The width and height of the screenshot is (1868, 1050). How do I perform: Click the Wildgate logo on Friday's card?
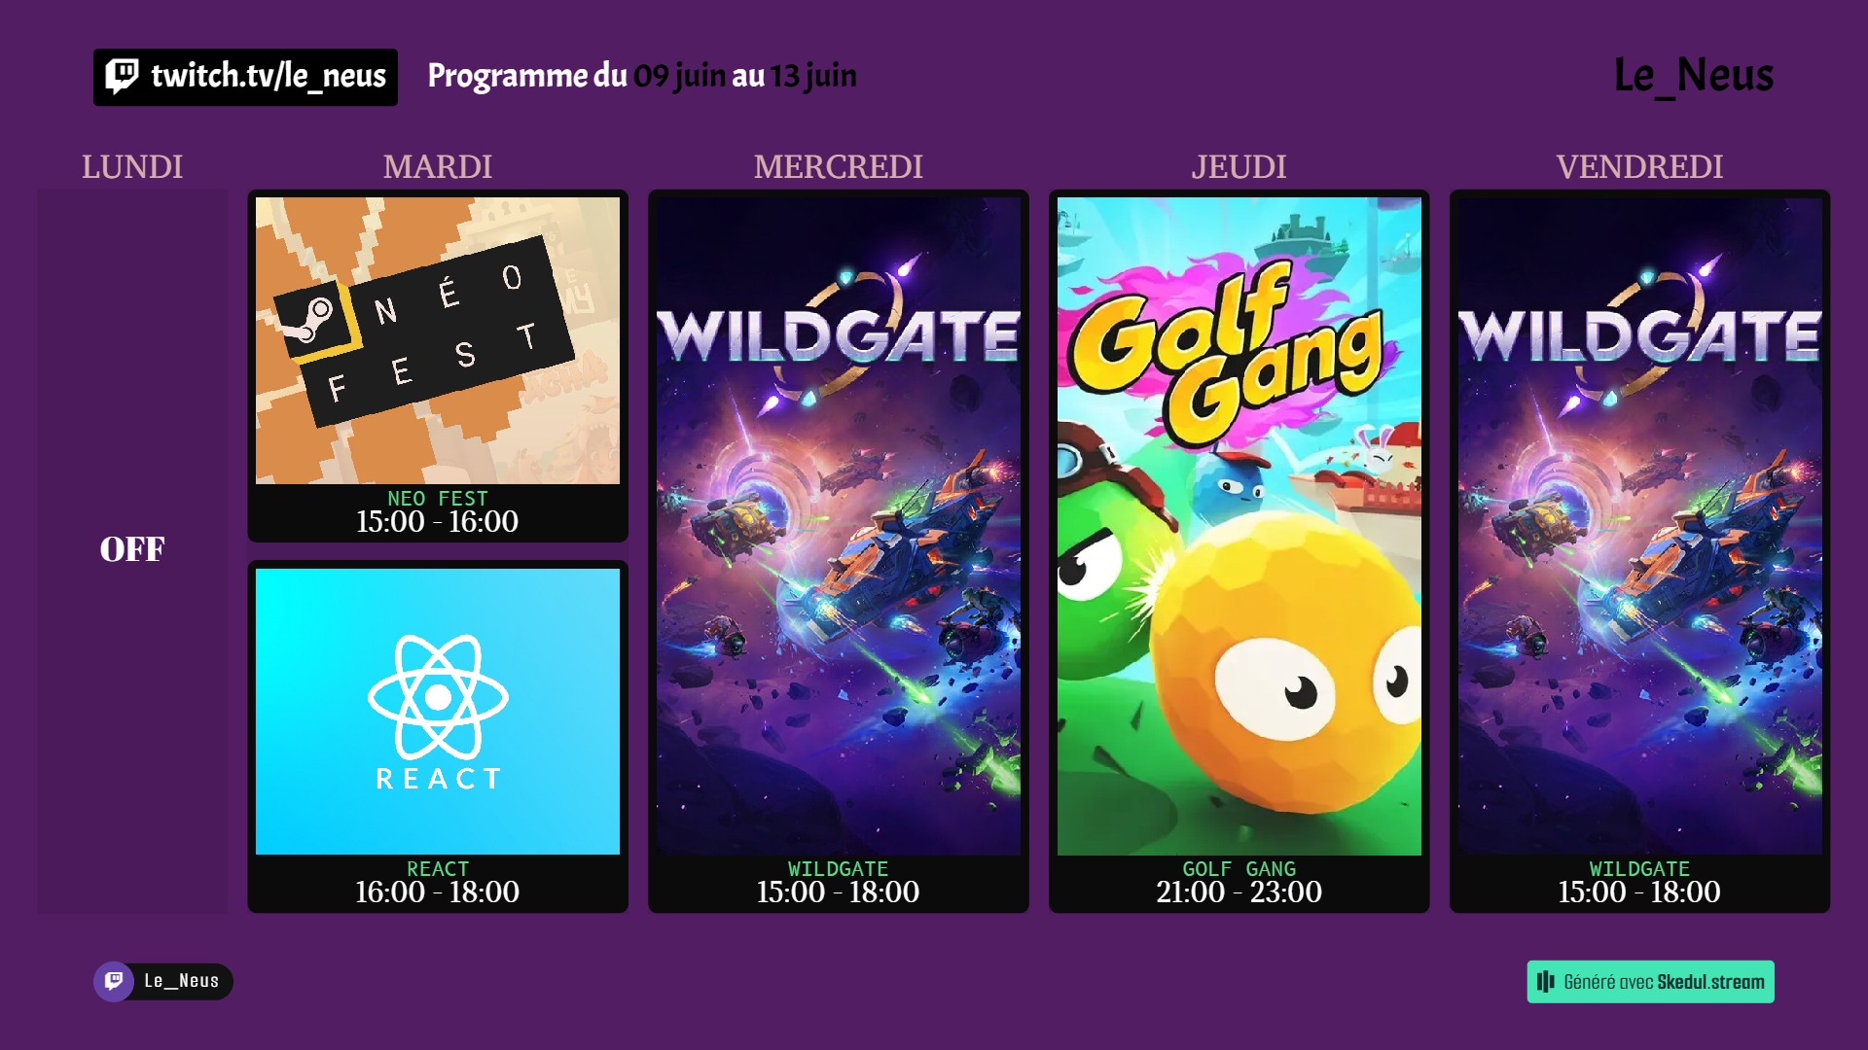tap(1639, 334)
